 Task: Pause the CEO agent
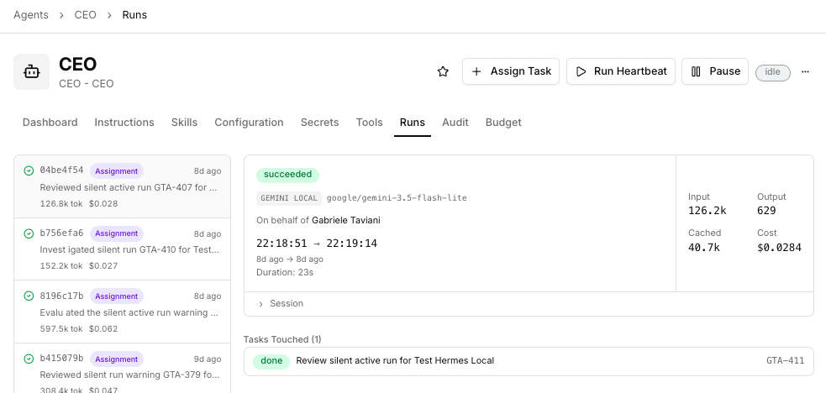(x=715, y=71)
